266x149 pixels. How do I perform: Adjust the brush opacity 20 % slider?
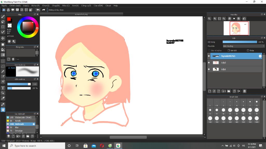pyautogui.click(x=19, y=88)
